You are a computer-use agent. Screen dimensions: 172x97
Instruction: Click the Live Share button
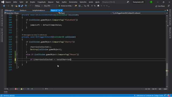(x=160, y=6)
